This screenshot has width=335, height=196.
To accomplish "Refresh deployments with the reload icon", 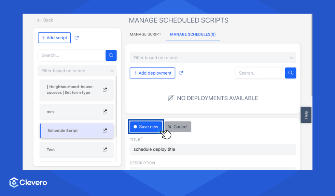I will (181, 73).
